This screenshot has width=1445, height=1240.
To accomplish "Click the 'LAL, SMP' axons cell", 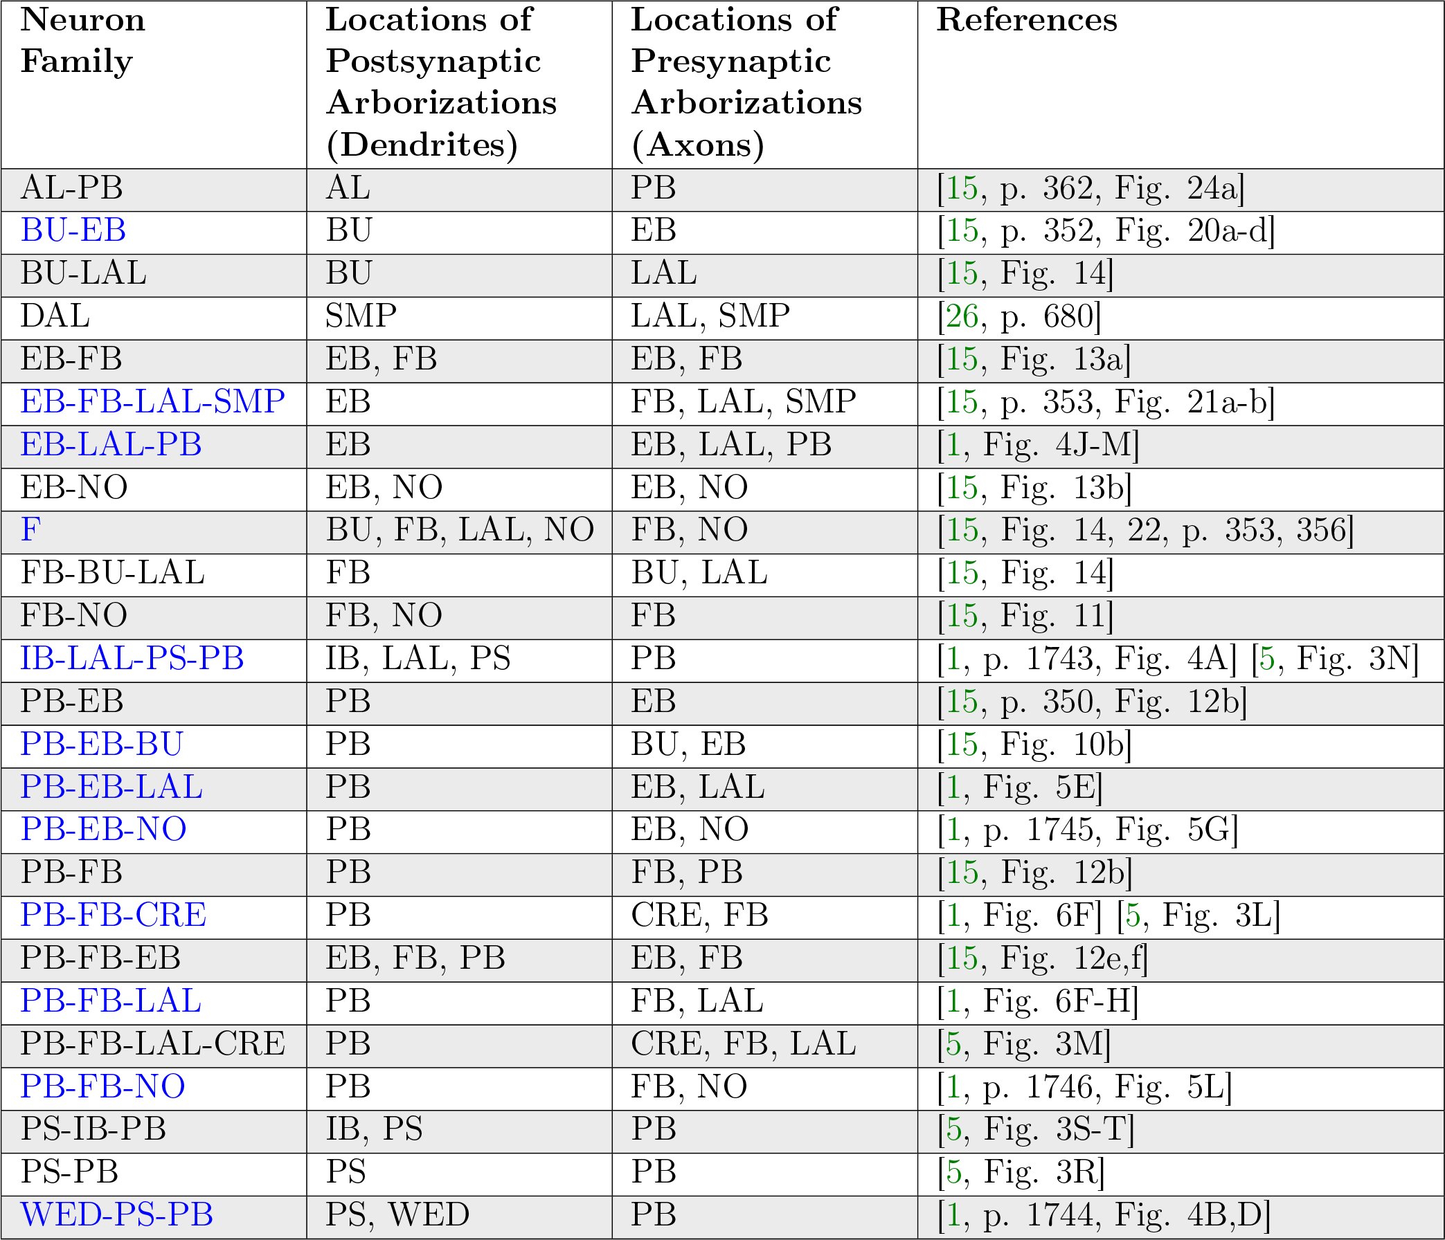I will point(765,318).
